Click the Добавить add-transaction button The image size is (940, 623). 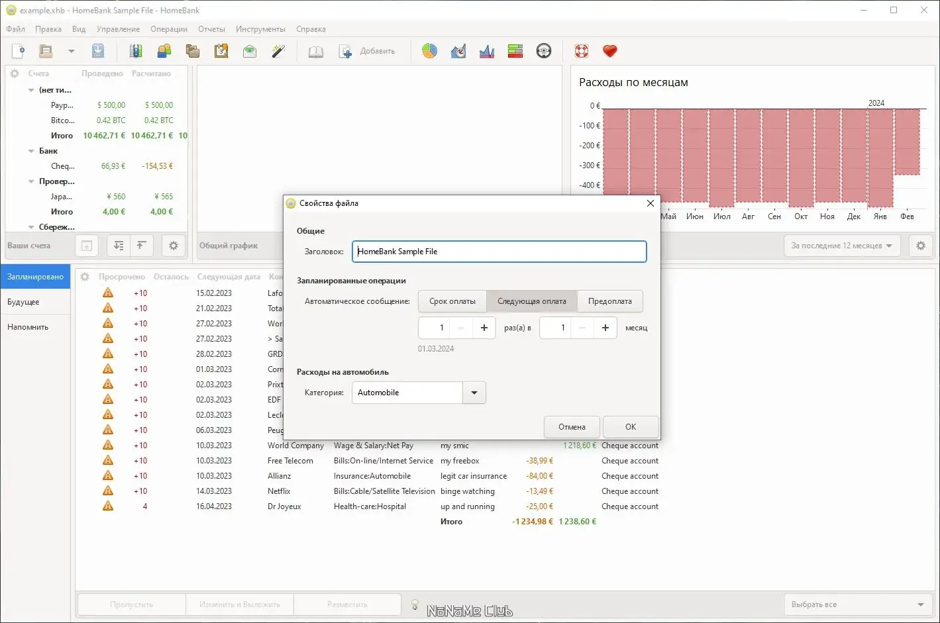tap(367, 51)
